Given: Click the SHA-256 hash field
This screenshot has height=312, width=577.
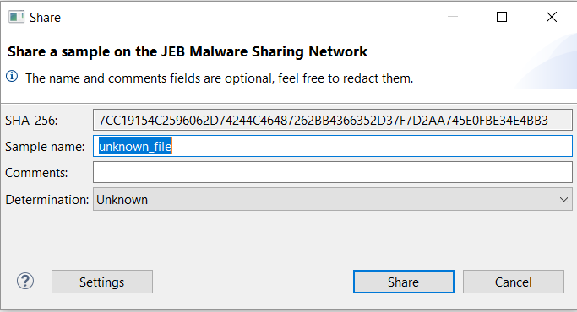Looking at the screenshot, I should 333,120.
